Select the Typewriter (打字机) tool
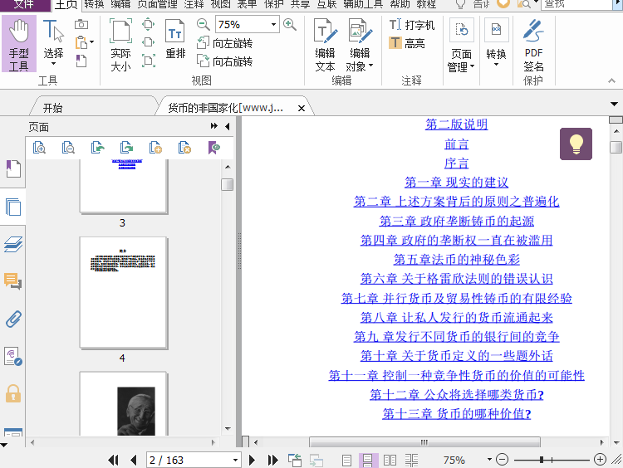Screen dimensions: 623x468 point(412,25)
